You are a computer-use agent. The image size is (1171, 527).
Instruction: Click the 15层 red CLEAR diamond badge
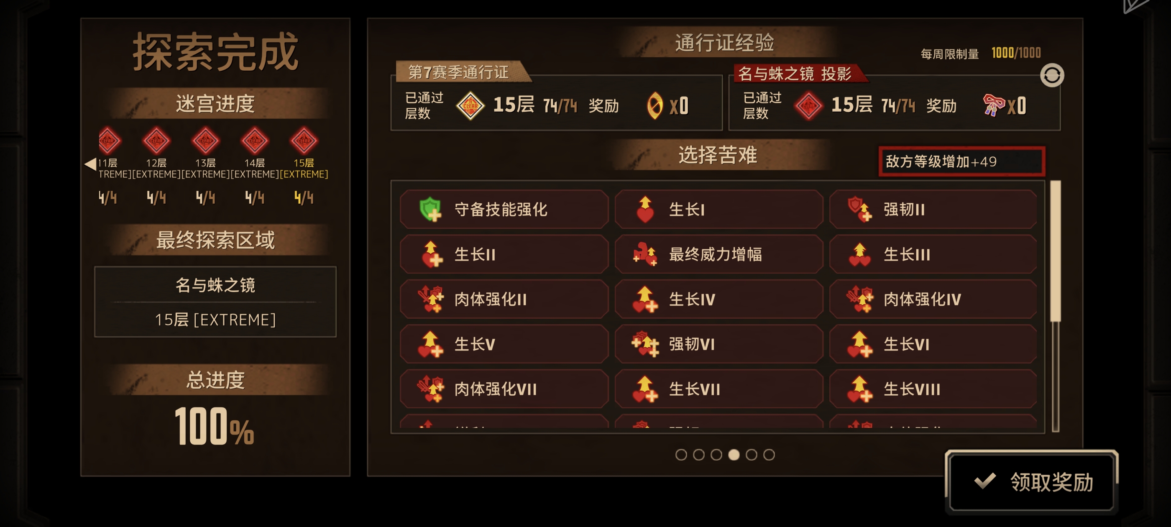(304, 141)
